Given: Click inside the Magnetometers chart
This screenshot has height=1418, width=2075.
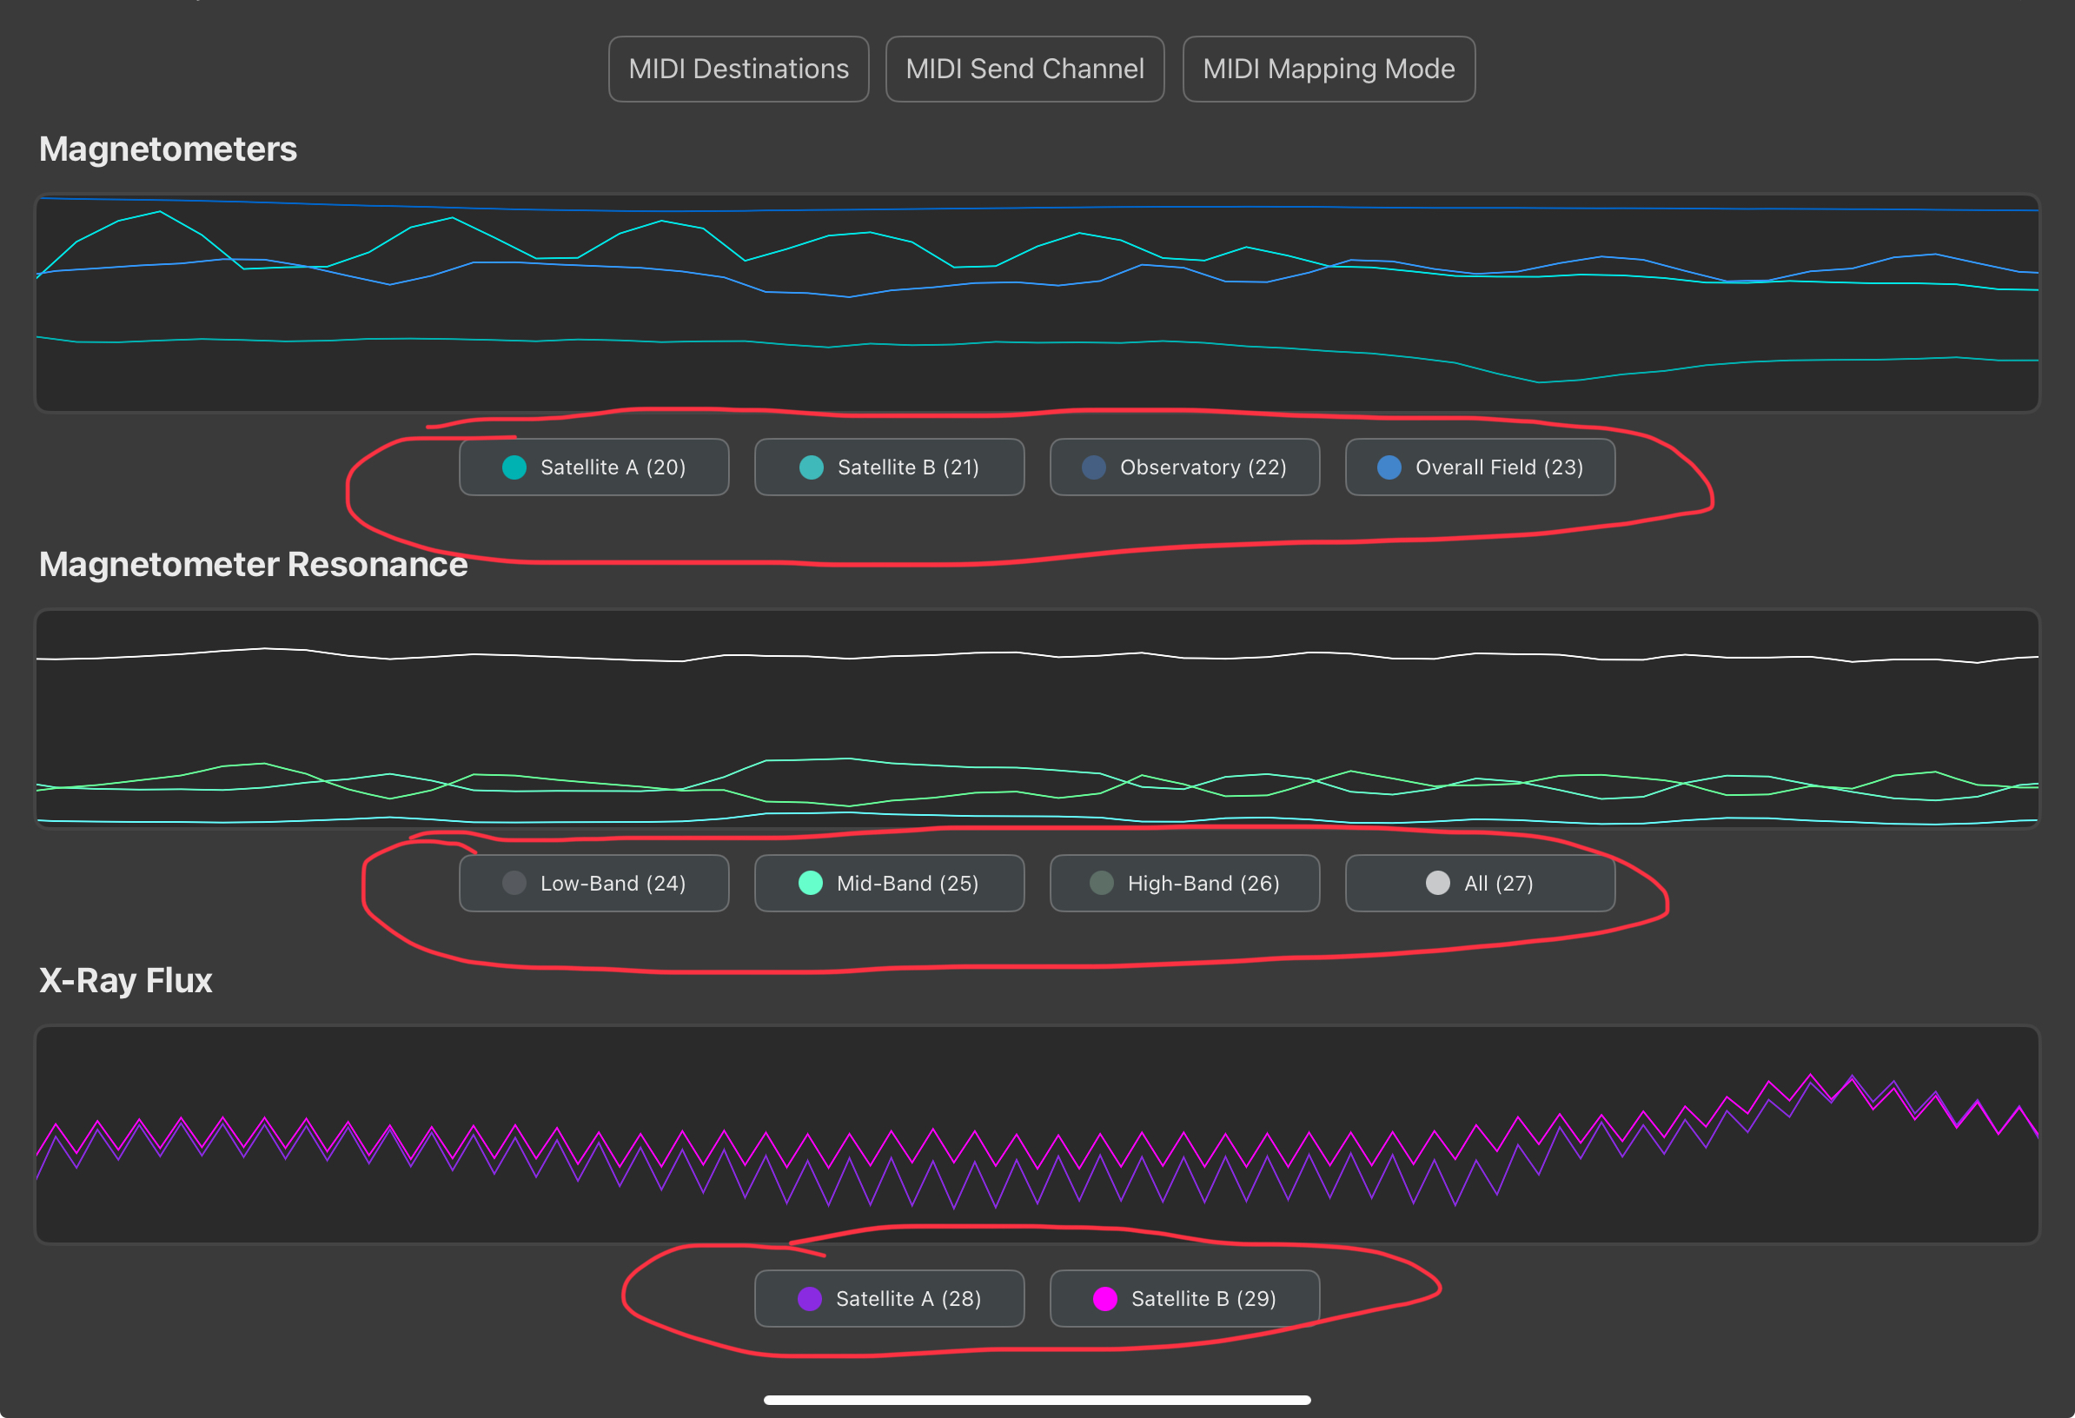Looking at the screenshot, I should [x=1036, y=303].
